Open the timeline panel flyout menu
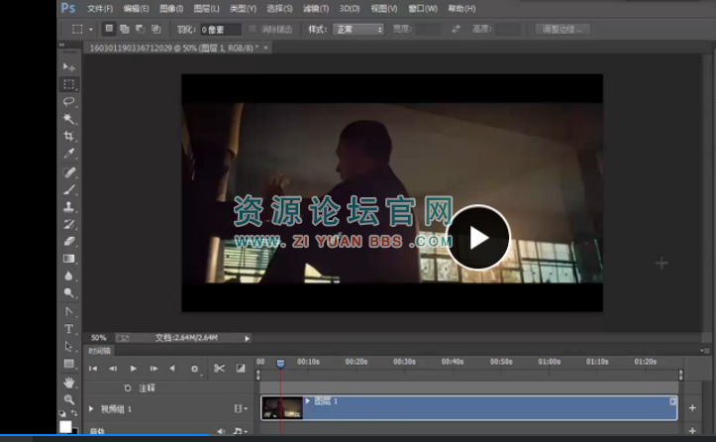The width and height of the screenshot is (716, 442). click(705, 351)
